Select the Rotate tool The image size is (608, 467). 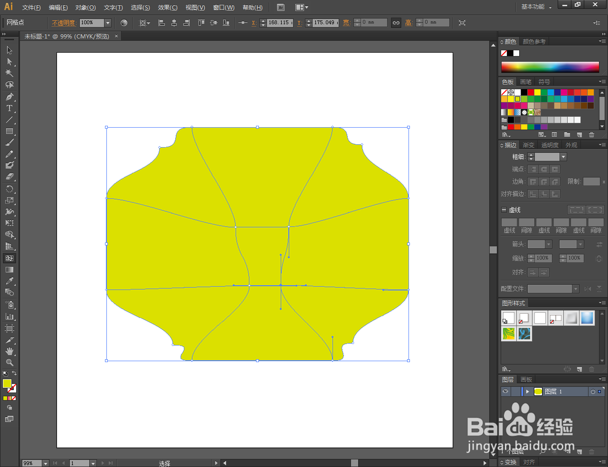point(9,189)
